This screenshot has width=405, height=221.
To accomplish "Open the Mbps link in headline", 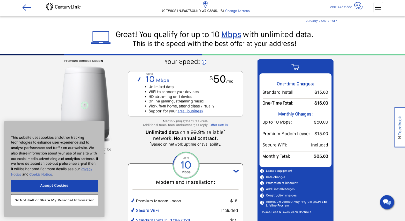I will [231, 34].
